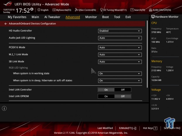Open the SB Link Mode dropdown
This screenshot has width=182, height=136.
click(x=120, y=62)
